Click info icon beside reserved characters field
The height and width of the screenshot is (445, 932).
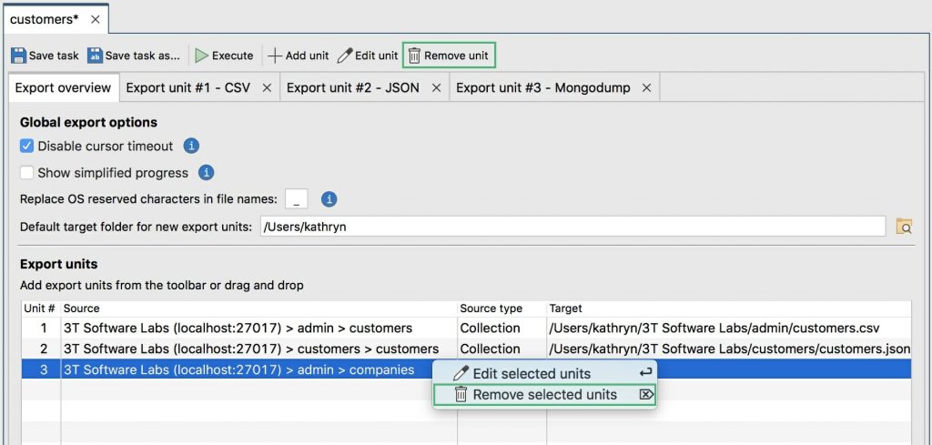point(329,199)
